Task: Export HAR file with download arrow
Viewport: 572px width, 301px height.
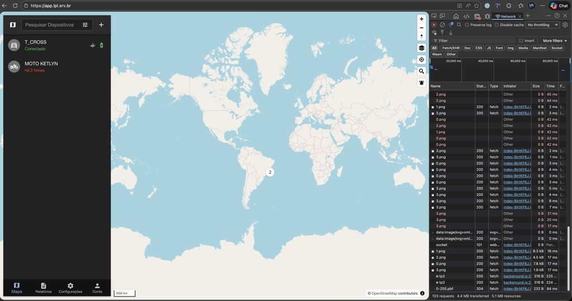Action: [x=451, y=33]
